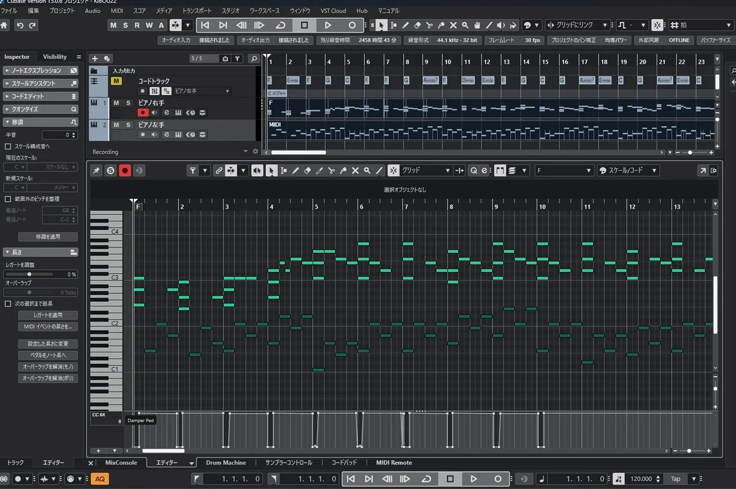Screen dimensions: 736x489
Task: Select the Erase tool in main toolbar
Action: click(417, 25)
